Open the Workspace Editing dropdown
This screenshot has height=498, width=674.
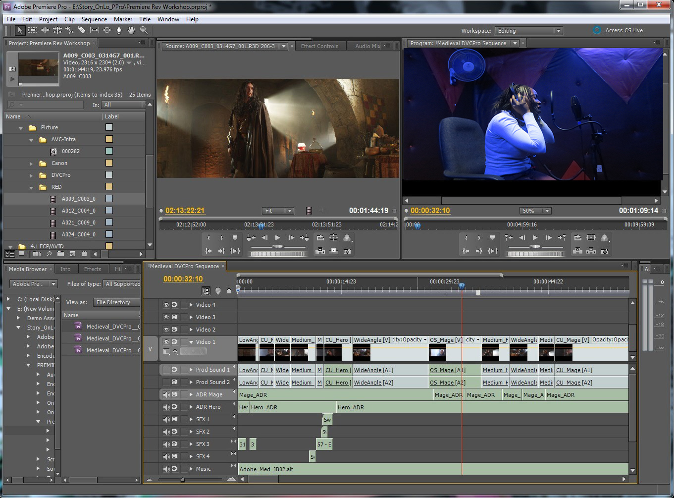pos(529,31)
